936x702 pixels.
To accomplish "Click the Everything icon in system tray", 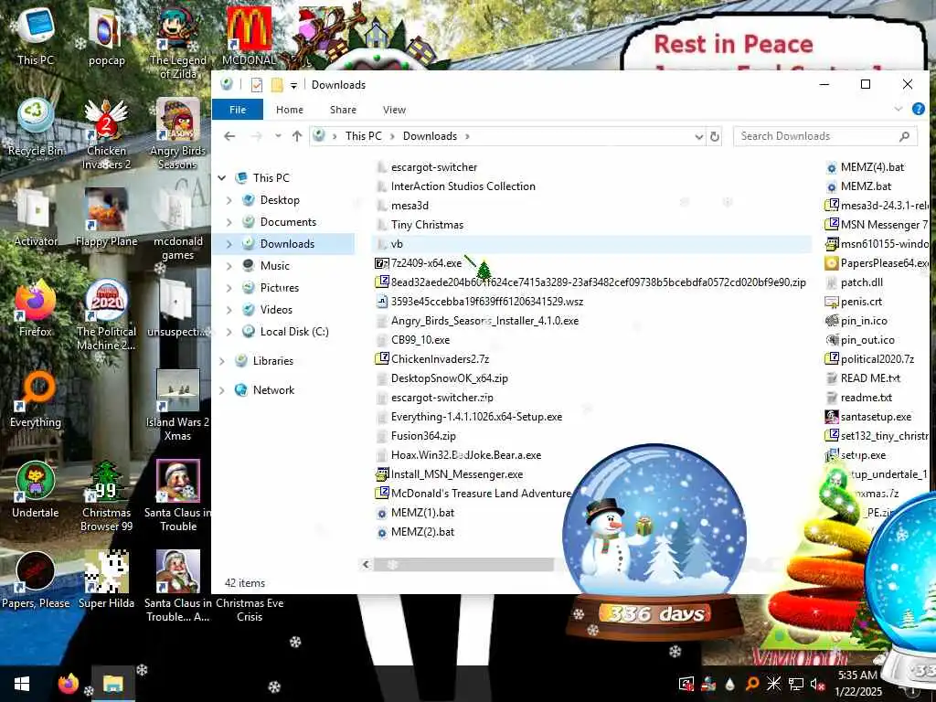I will point(751,684).
